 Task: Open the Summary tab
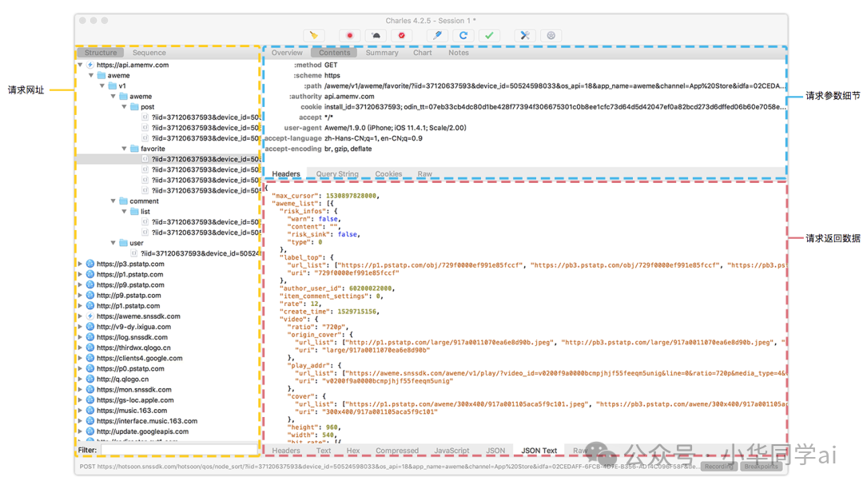click(382, 53)
